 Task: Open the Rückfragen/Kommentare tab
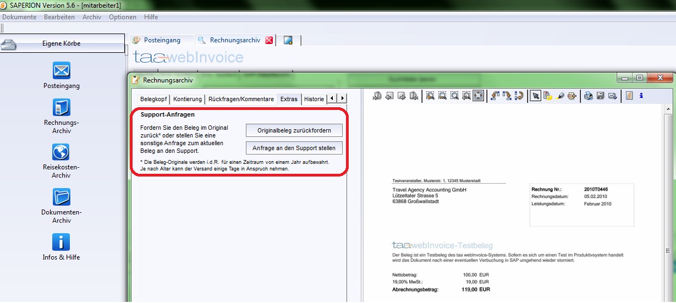click(x=241, y=99)
